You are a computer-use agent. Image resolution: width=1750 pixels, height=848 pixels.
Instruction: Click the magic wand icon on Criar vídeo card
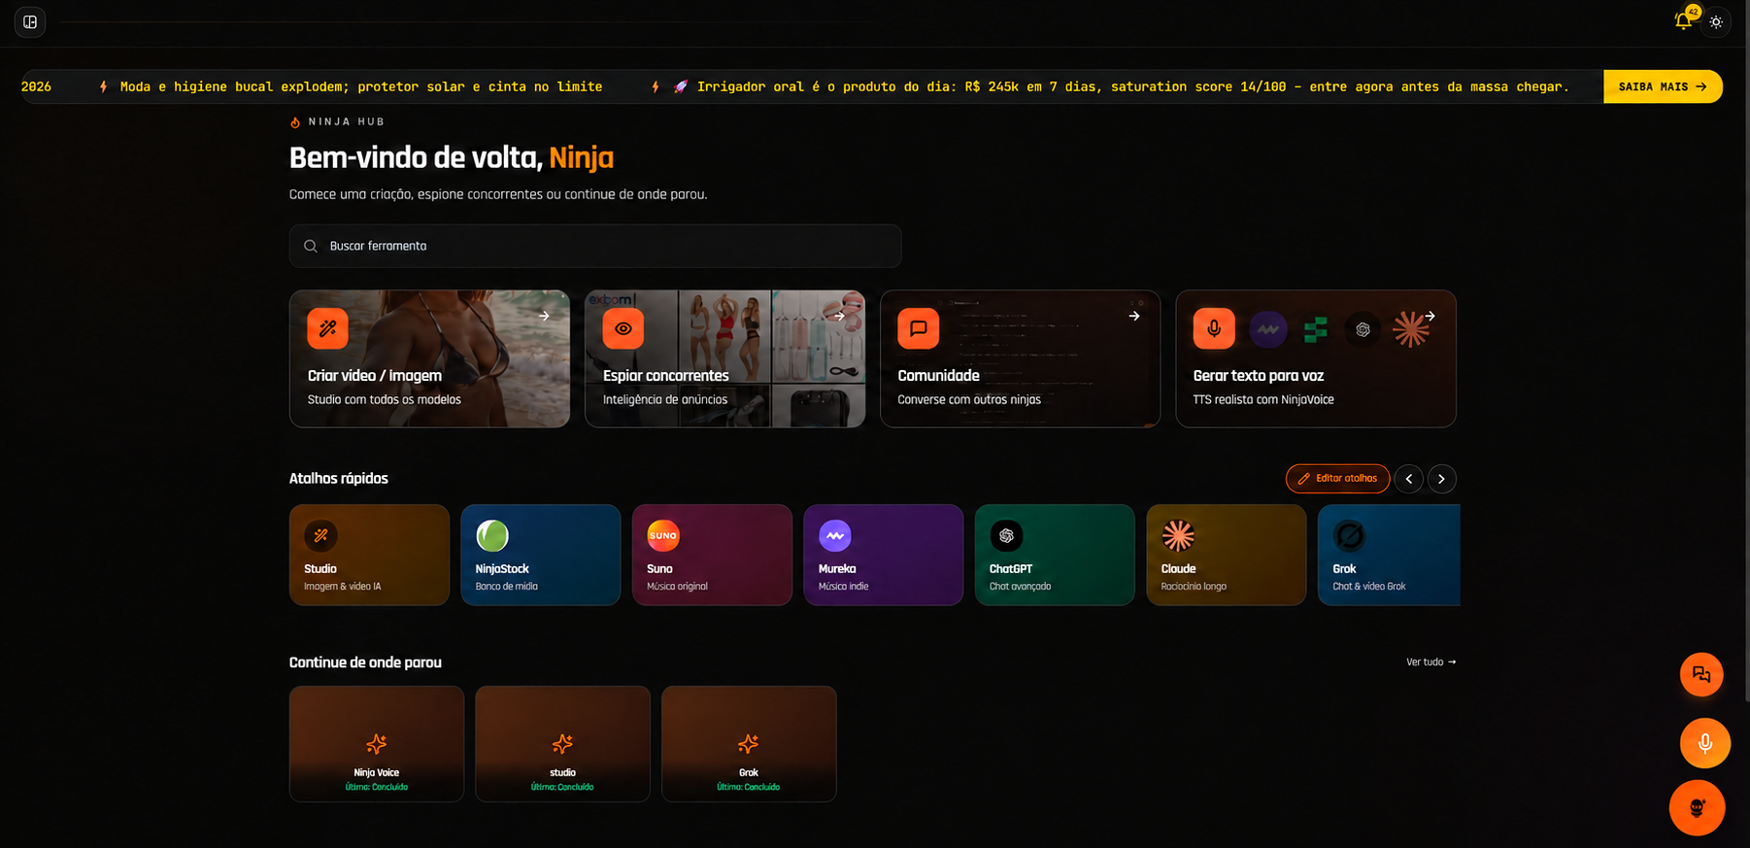tap(328, 328)
